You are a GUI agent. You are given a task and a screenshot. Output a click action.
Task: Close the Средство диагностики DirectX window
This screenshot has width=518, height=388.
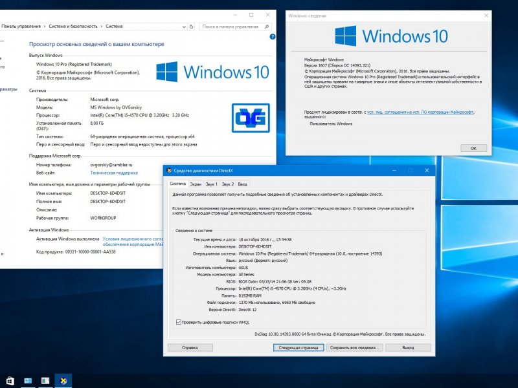pos(427,170)
